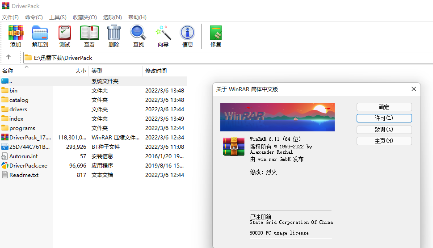Select the DriverPack.exe file name

click(x=28, y=166)
